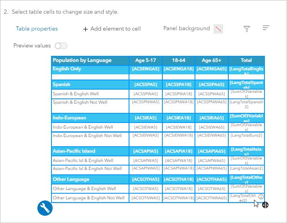287x223 pixels.
Task: Select the Other Language & English Well cell
Action: (90, 188)
